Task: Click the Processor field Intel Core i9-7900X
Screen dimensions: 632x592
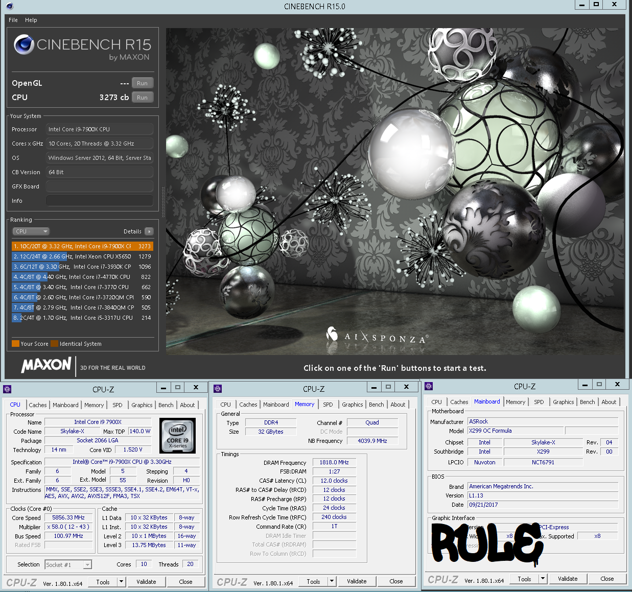Action: coord(100,129)
